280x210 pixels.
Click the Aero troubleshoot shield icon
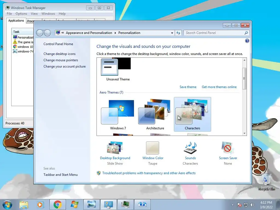coord(98,173)
